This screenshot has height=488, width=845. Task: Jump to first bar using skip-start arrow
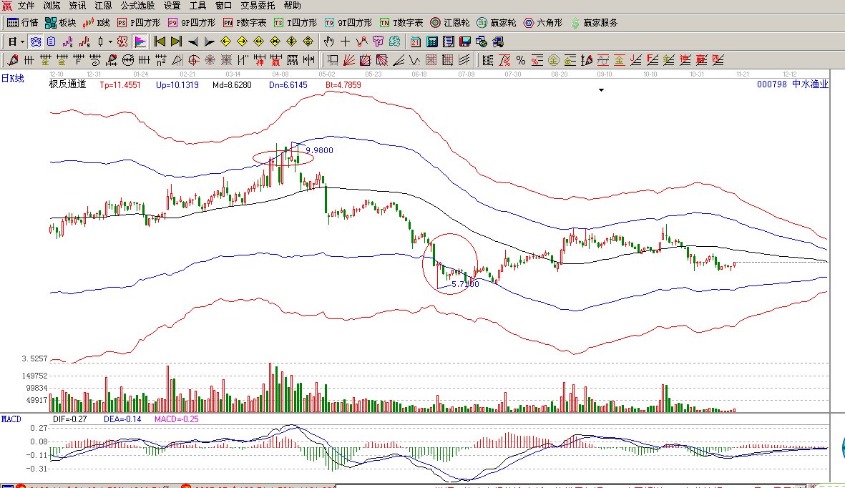(160, 42)
